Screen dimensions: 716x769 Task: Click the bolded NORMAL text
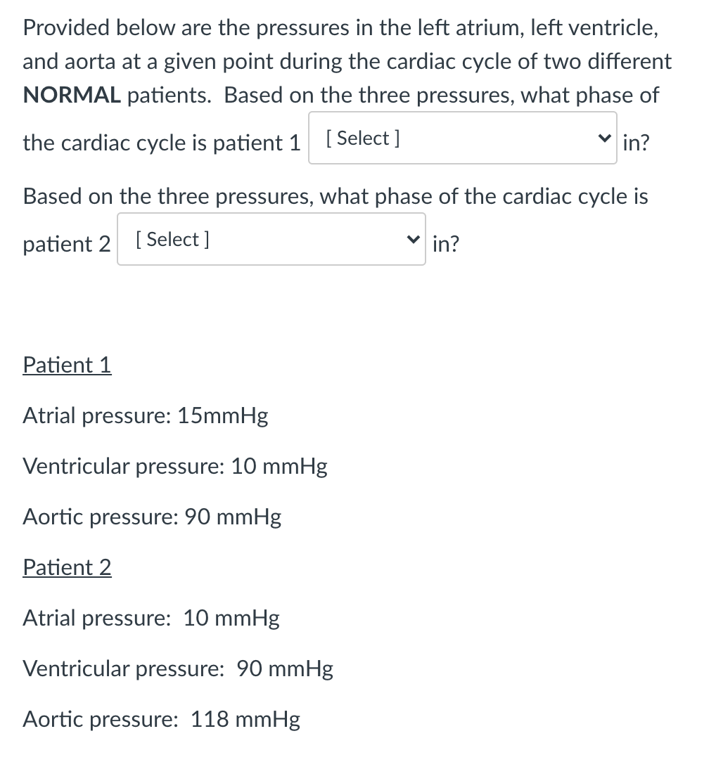[72, 95]
